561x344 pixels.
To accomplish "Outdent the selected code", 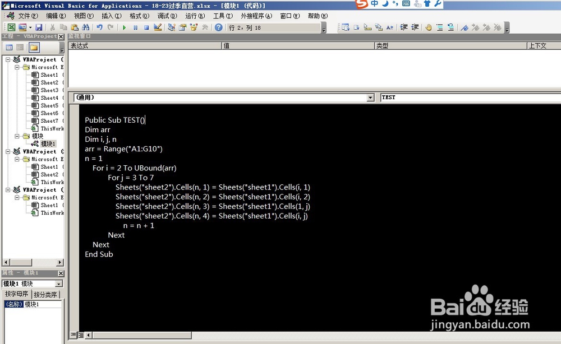I will 415,27.
